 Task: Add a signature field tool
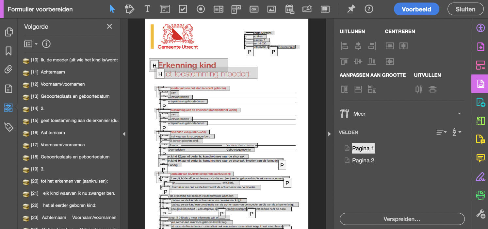point(307,9)
